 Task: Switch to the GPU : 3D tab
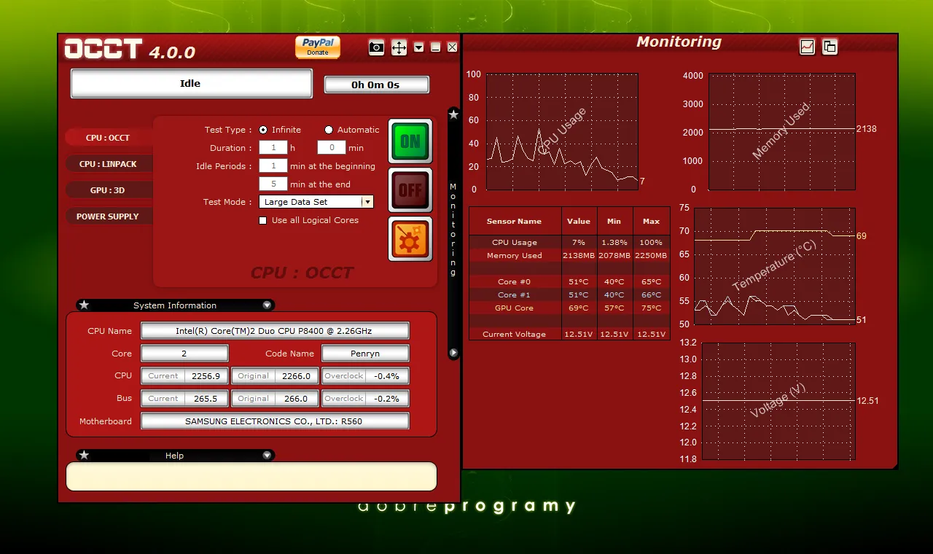pos(108,190)
